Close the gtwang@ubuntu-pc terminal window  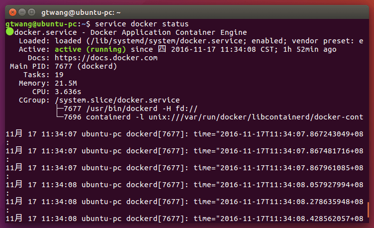coord(12,12)
